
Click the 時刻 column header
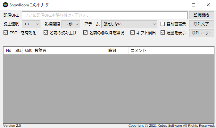117,51
